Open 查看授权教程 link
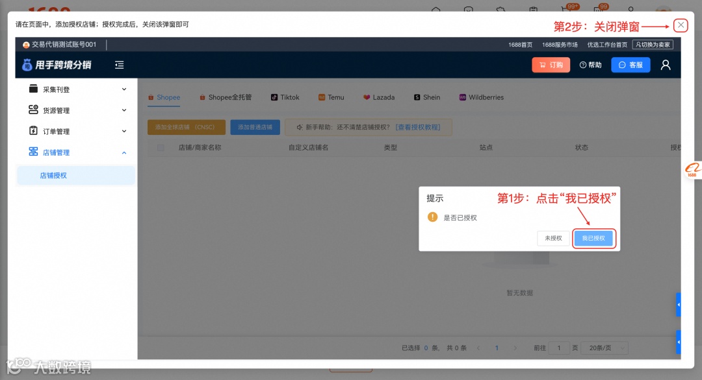The width and height of the screenshot is (702, 380). tap(418, 127)
